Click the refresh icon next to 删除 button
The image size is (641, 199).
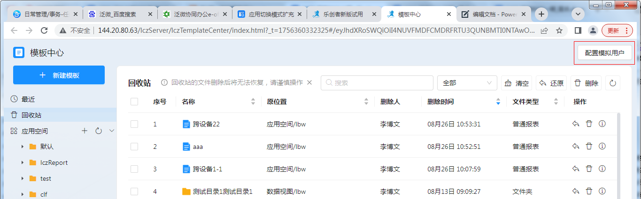pyautogui.click(x=612, y=83)
